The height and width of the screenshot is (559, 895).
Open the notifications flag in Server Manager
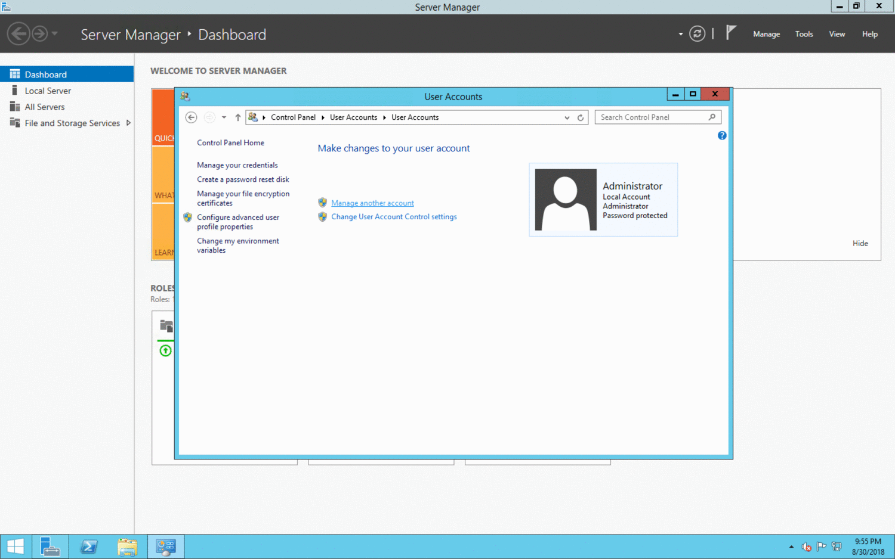point(731,32)
